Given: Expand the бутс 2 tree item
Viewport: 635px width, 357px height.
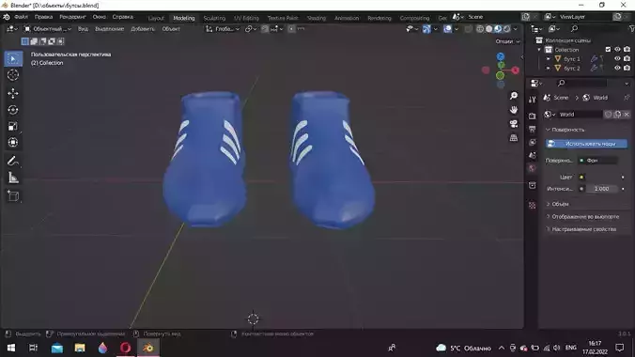Looking at the screenshot, I should coord(549,68).
